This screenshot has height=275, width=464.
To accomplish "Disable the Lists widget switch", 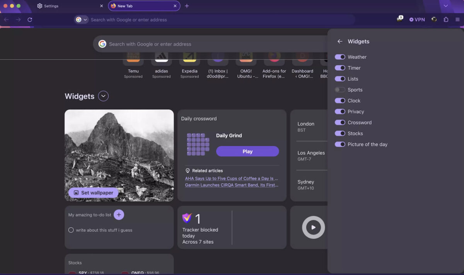I will [x=340, y=79].
